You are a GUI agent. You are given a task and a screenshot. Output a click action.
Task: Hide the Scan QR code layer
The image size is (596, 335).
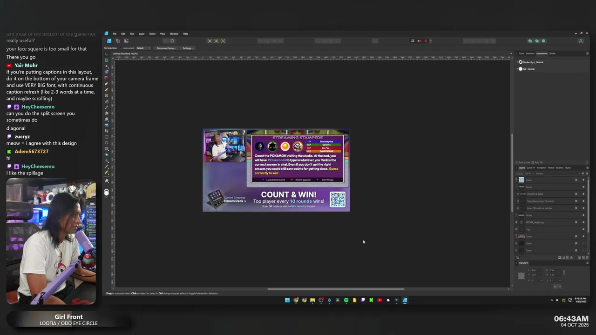coord(583,208)
